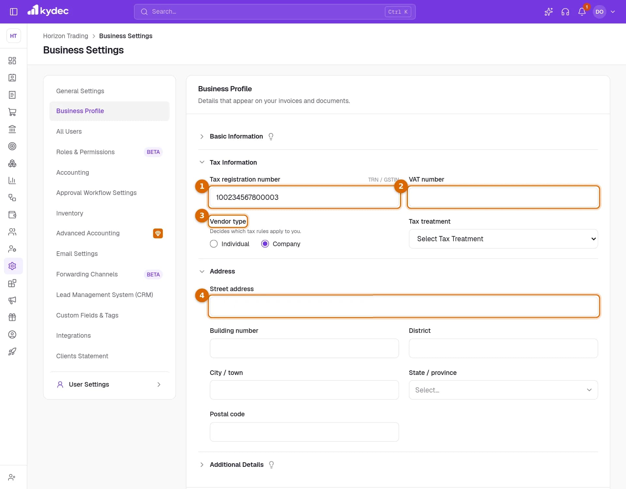This screenshot has height=489, width=626.
Task: Open the bar chart reports sidebar icon
Action: click(12, 180)
